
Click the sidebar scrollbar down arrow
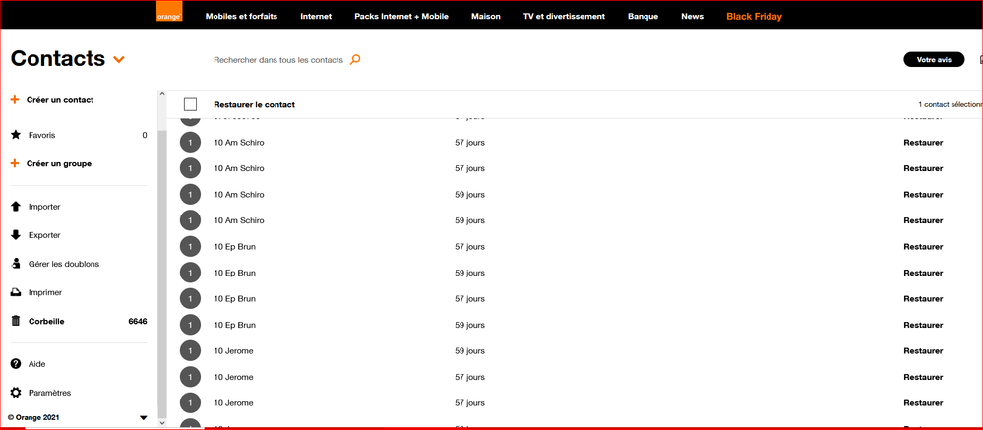pyautogui.click(x=162, y=422)
